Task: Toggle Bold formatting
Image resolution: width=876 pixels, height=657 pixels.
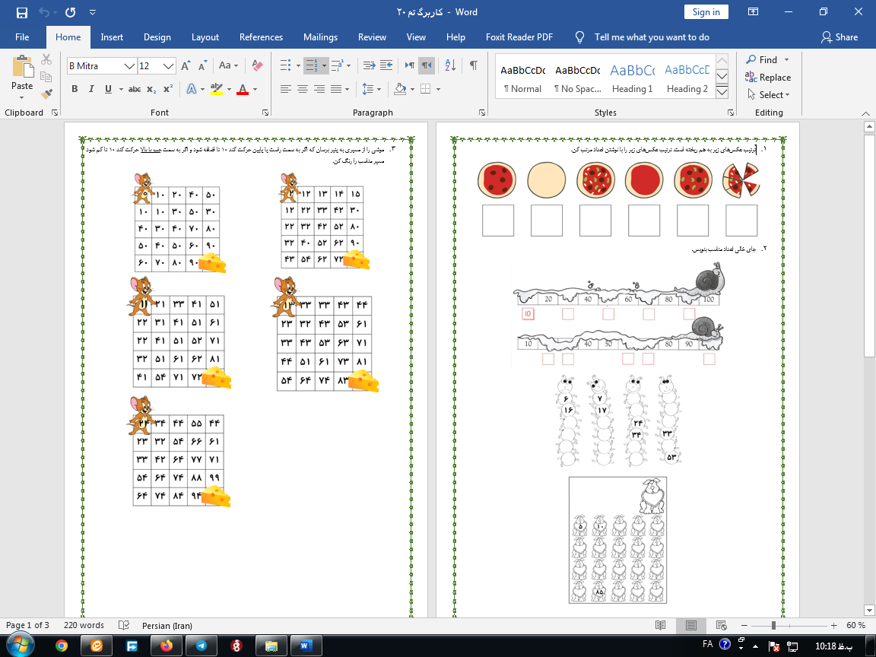Action: pos(75,89)
